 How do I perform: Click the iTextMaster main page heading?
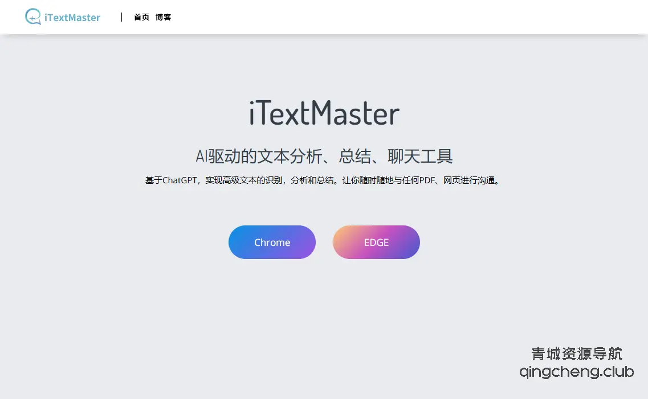tap(324, 113)
